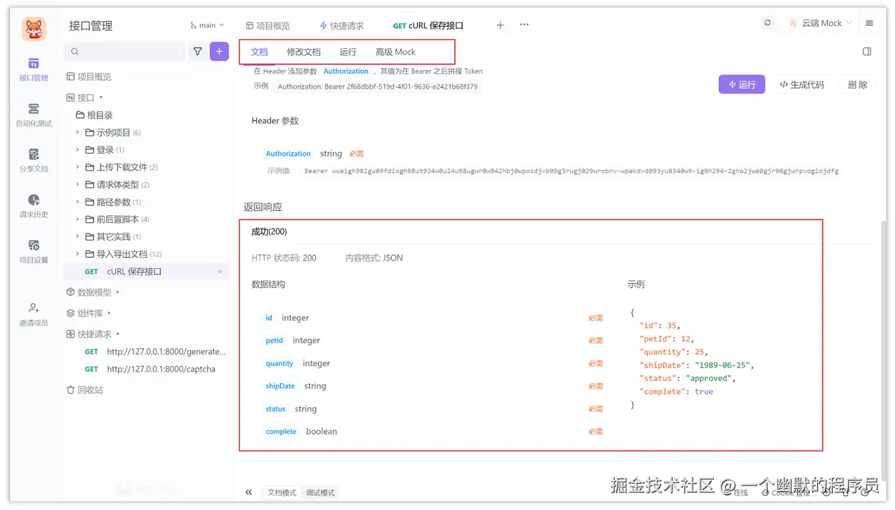Switch to the 运行 tab
The image size is (895, 510).
click(348, 52)
